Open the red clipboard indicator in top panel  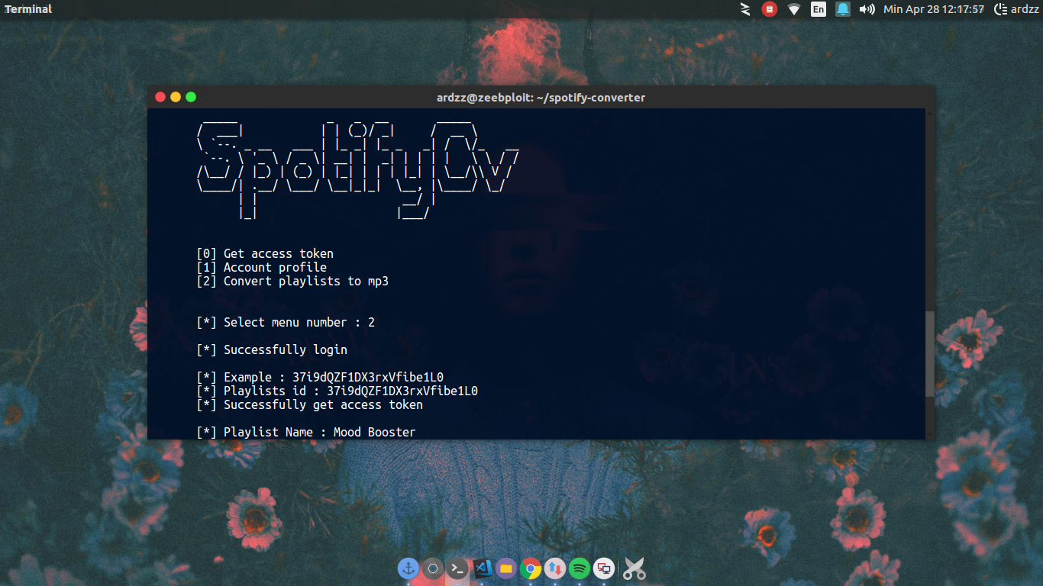[770, 9]
